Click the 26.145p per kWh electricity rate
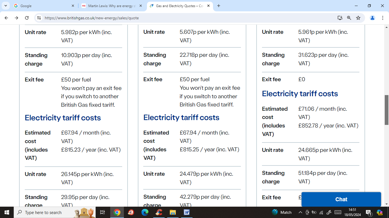 tap(87, 178)
